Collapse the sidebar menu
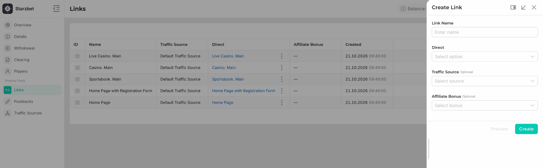 point(56,9)
